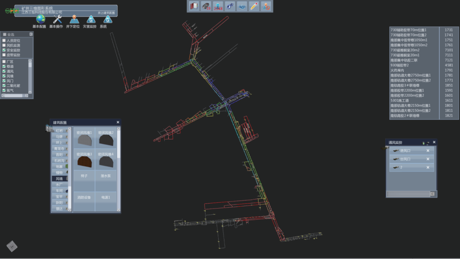Image resolution: width=460 pixels, height=259 pixels.
Task: Click the red book icon in top toolbar
Action: pos(194,6)
